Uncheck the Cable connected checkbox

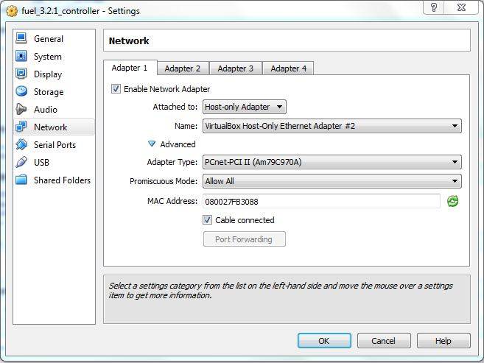click(208, 220)
